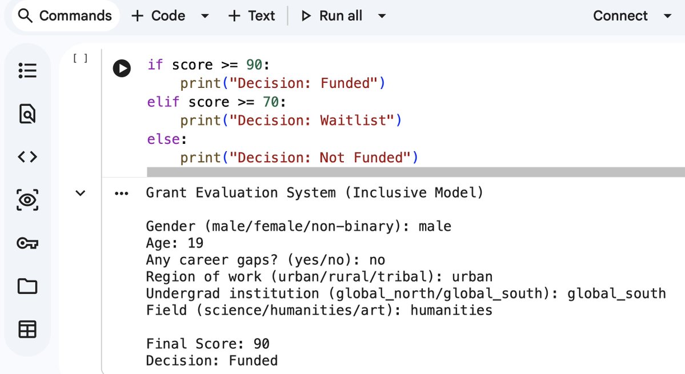Open the dropdown arrow next to Code
The image size is (685, 374).
pos(205,16)
